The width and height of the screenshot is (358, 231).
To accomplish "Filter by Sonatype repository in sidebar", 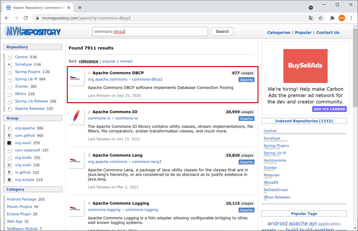I will point(23,64).
